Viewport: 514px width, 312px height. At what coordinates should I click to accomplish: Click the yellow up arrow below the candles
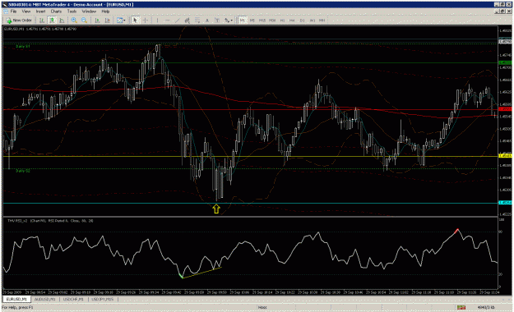point(216,209)
